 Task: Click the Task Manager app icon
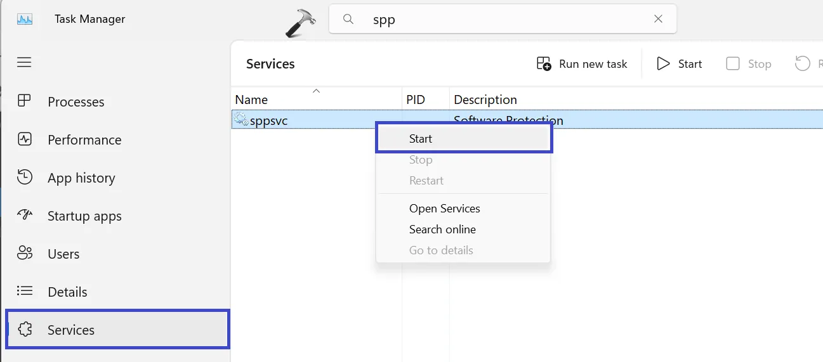pos(25,19)
